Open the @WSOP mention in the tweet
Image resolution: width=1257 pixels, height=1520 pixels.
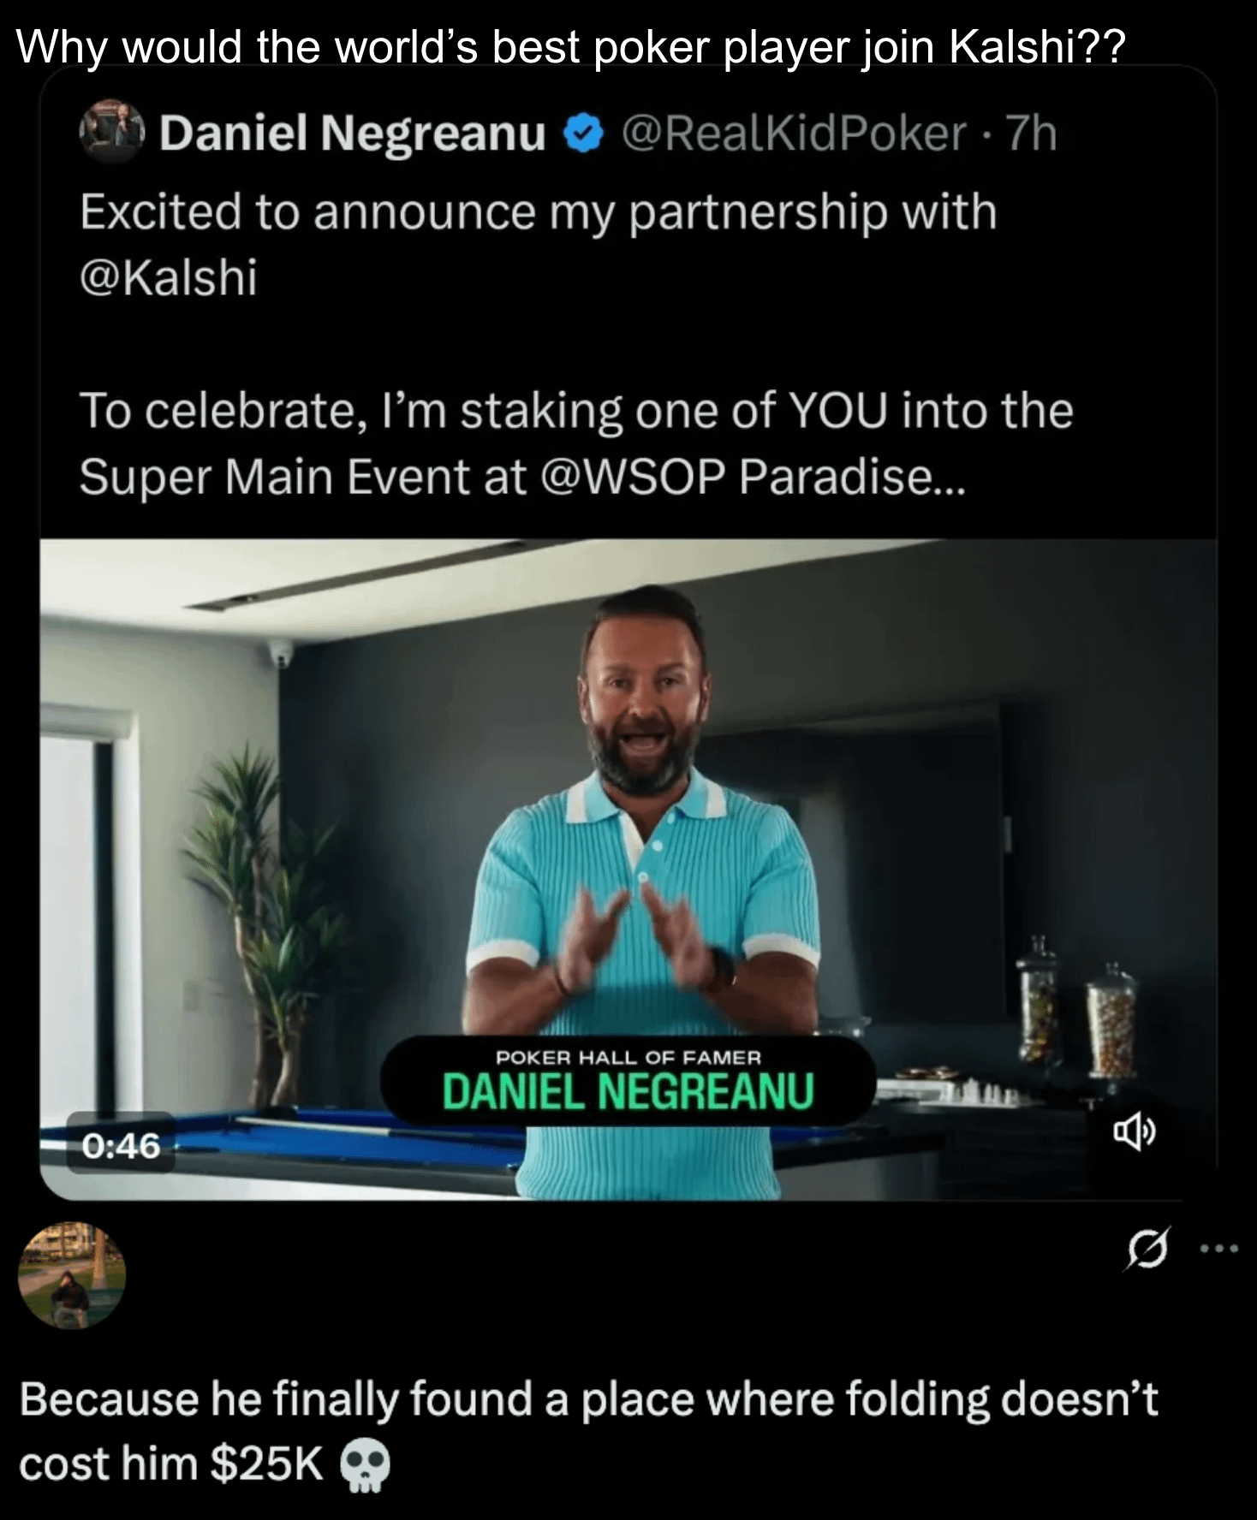point(634,477)
